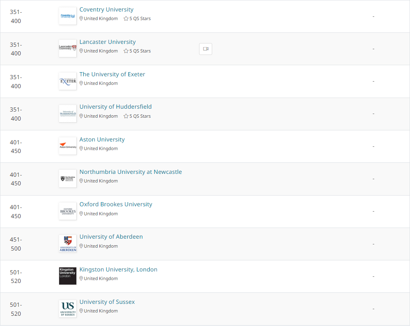Open the Coventry University link
Viewport: 410px width, 326px height.
pyautogui.click(x=106, y=9)
